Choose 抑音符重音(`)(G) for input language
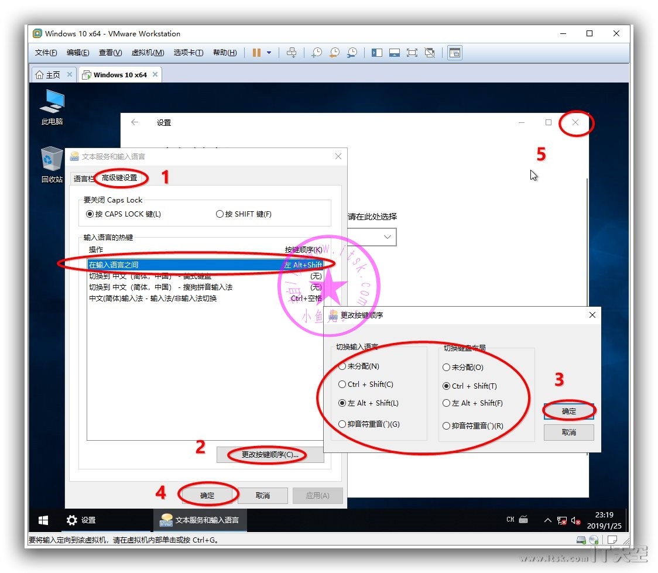Screen dimensions: 658x573 (369, 424)
